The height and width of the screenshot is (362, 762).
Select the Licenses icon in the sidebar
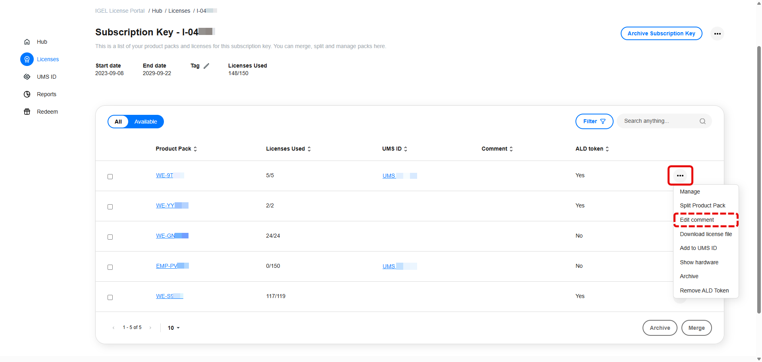27,59
